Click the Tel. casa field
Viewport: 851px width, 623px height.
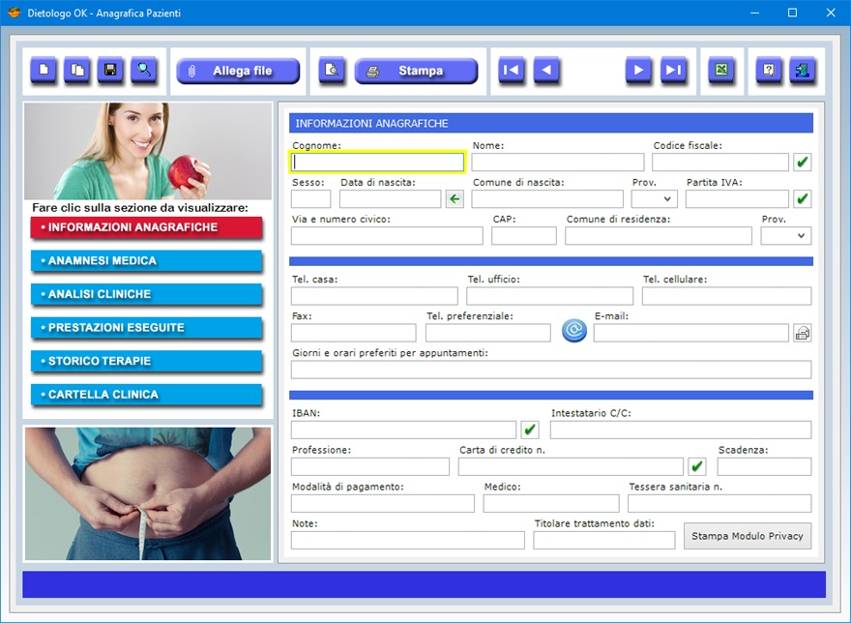click(374, 296)
